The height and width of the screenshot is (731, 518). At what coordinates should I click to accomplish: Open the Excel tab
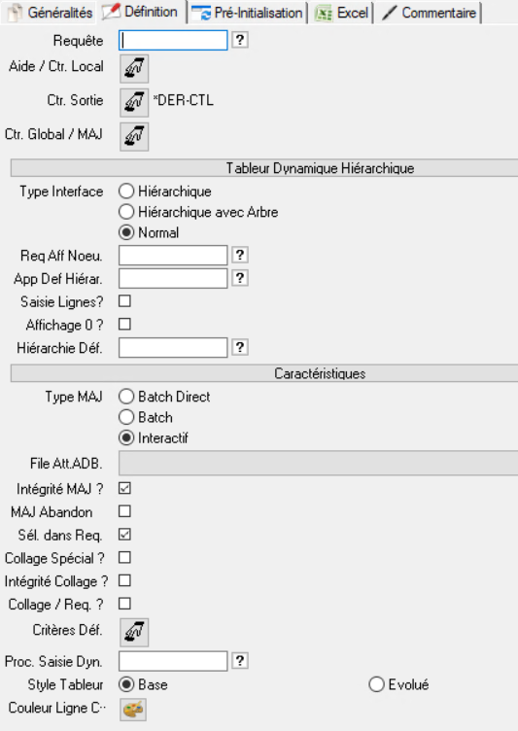click(342, 13)
